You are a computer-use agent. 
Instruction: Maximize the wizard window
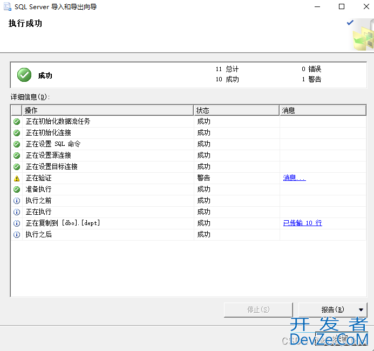342,6
